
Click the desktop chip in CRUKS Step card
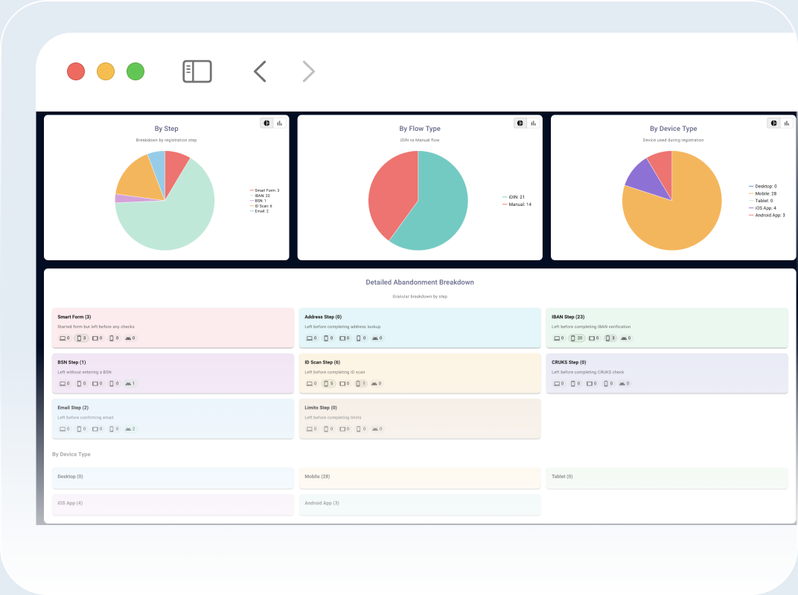tap(559, 384)
